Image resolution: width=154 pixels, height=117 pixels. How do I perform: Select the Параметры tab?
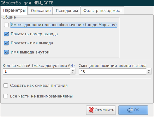(14, 10)
